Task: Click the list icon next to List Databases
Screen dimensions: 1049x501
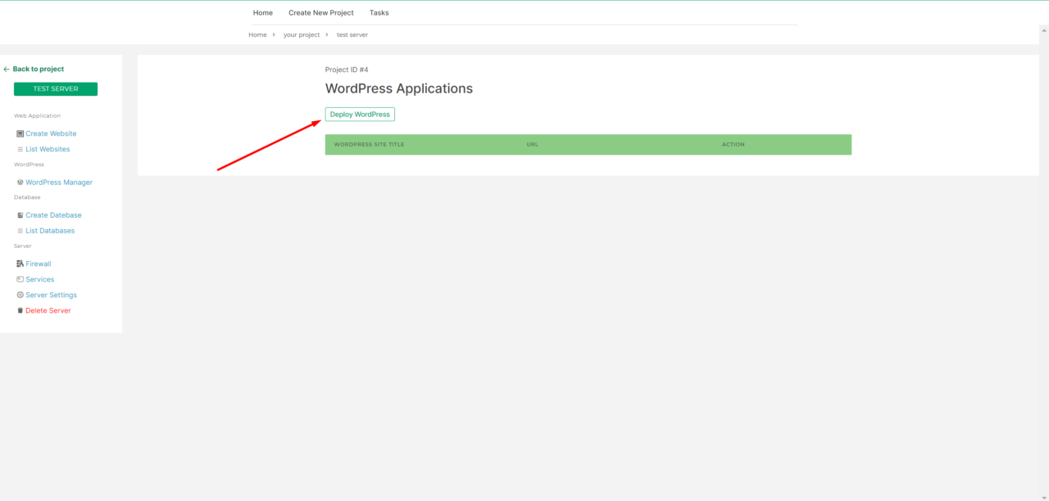Action: point(20,230)
